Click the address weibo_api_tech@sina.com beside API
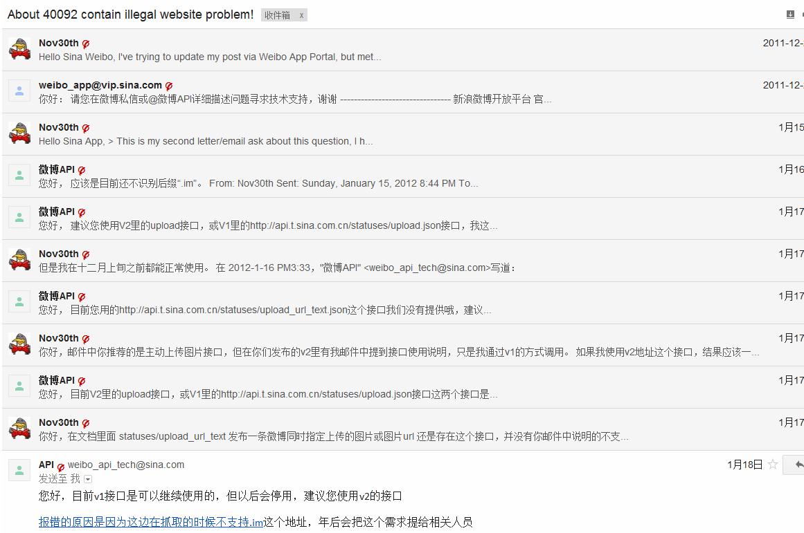The image size is (804, 533). [x=125, y=465]
